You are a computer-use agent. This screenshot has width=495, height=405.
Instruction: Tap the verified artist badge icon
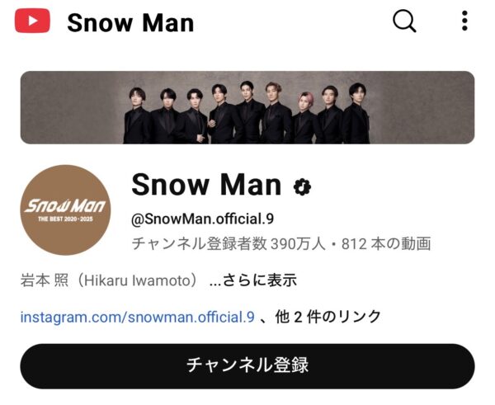point(302,187)
